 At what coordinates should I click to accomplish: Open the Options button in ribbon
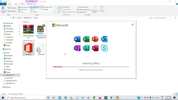[x=102, y=9]
